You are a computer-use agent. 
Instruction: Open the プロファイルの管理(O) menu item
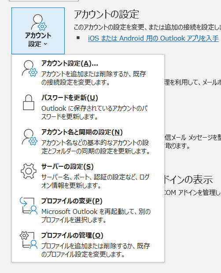pos(88,244)
